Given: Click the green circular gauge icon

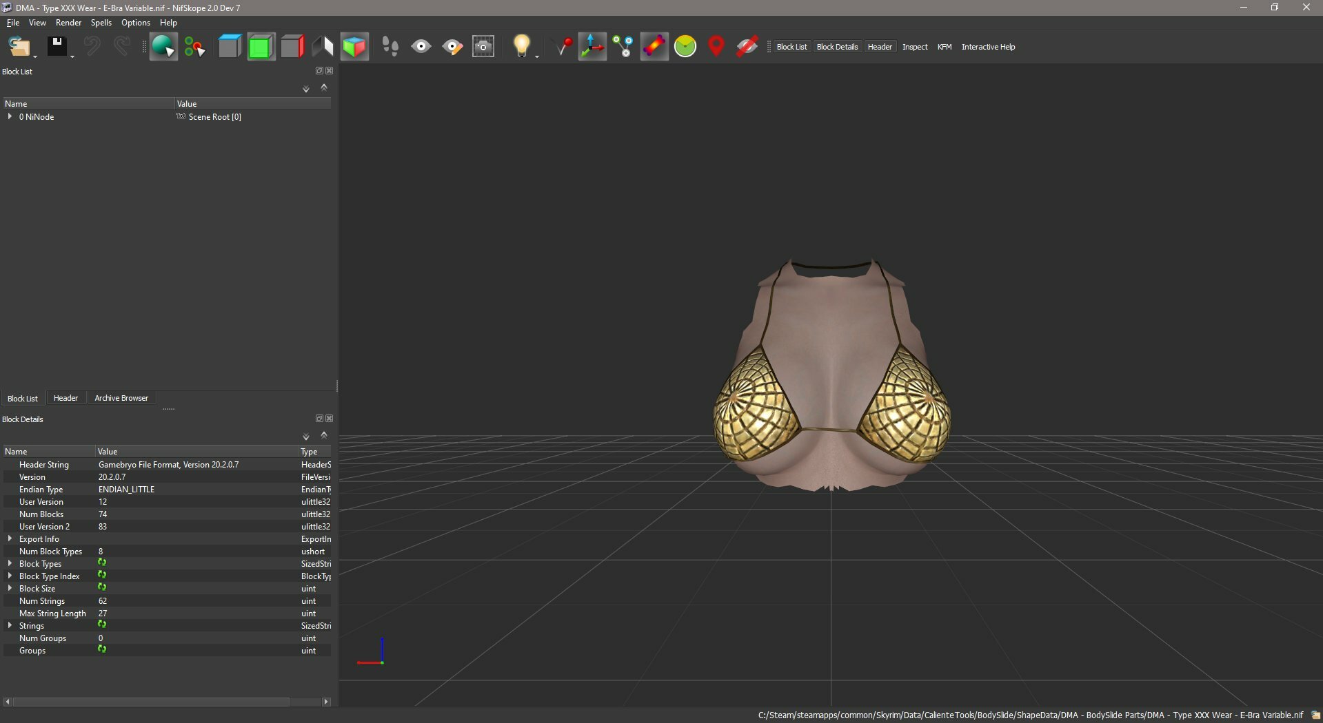Looking at the screenshot, I should pyautogui.click(x=685, y=47).
